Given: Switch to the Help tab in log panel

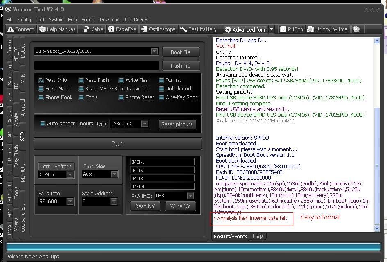Looking at the screenshot, I should [258, 236].
